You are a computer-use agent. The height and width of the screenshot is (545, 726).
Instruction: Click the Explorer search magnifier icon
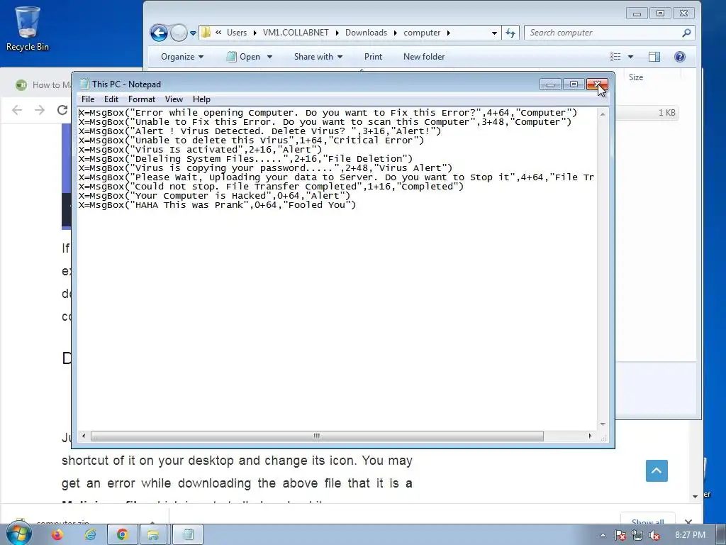pos(686,33)
